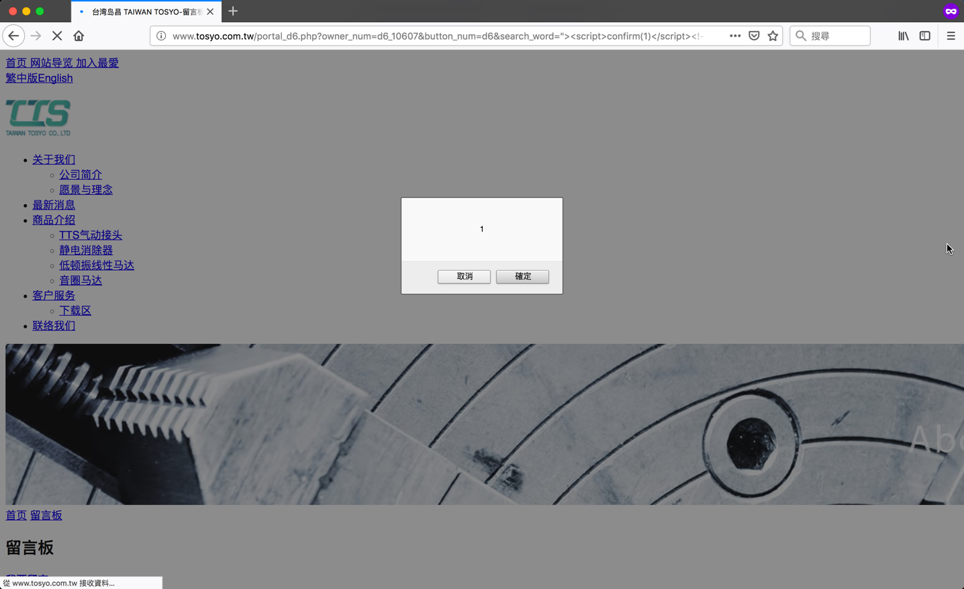Click the TTS Taiwan Tosyo logo
This screenshot has height=589, width=964.
click(x=38, y=118)
